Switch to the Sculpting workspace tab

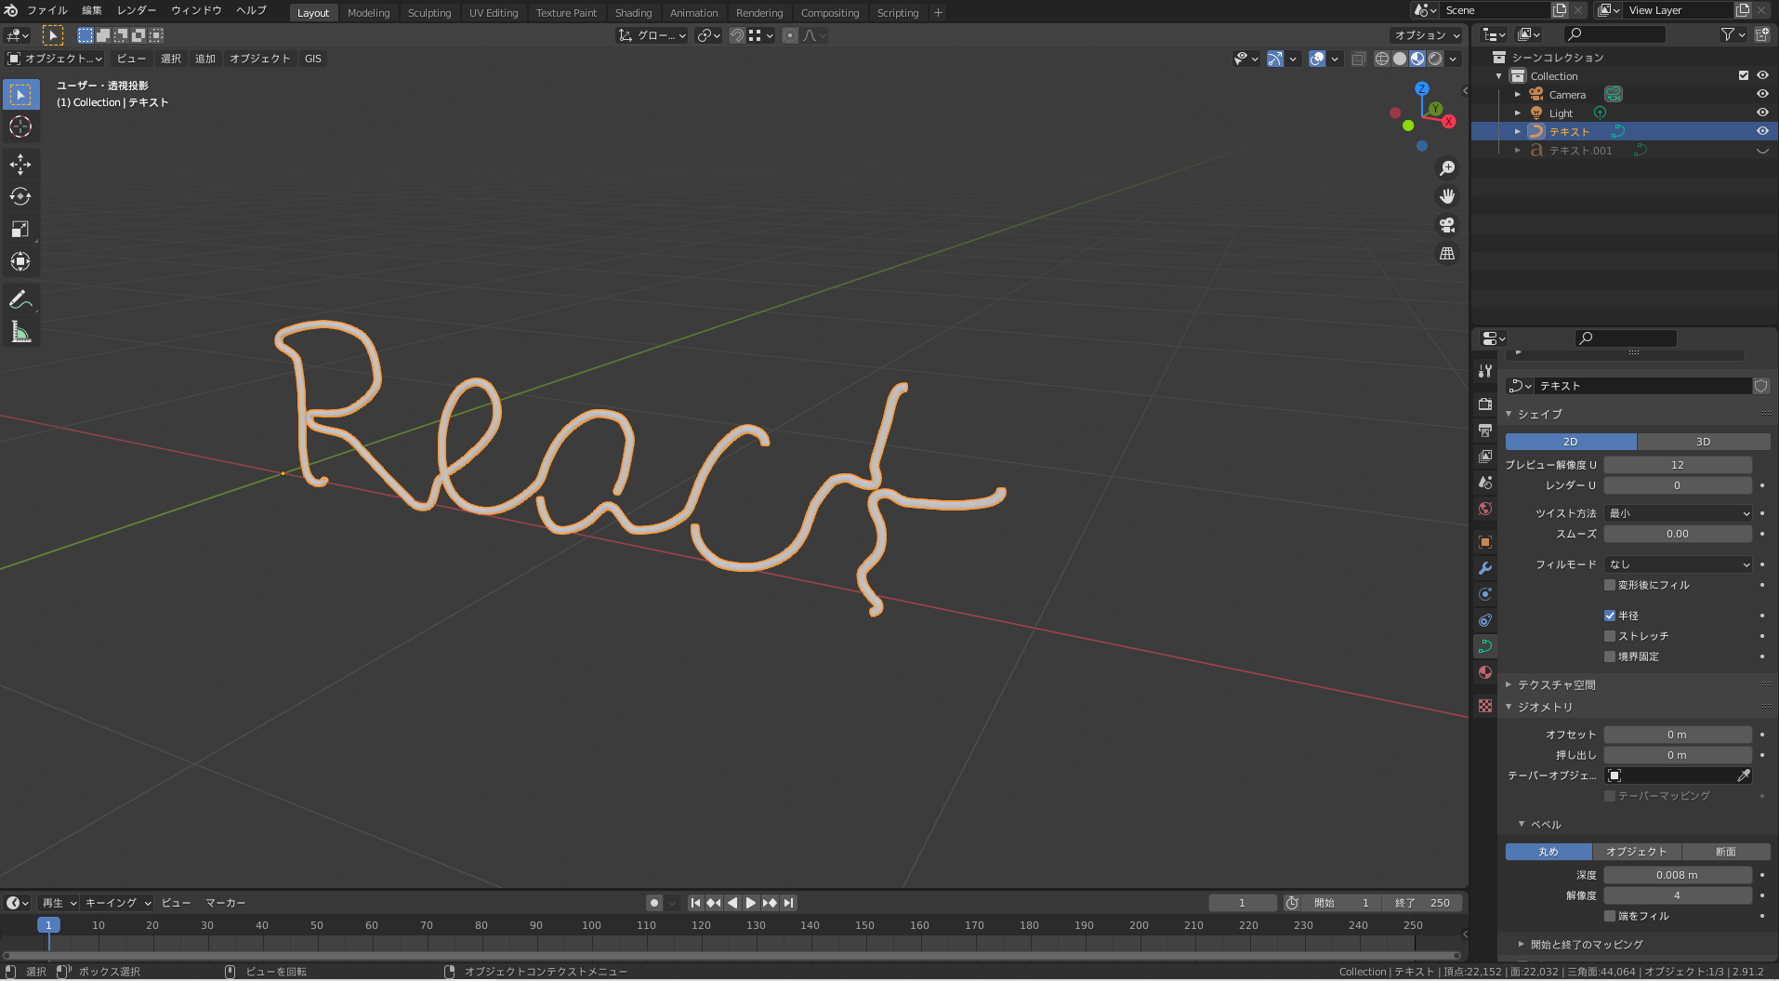coord(428,13)
